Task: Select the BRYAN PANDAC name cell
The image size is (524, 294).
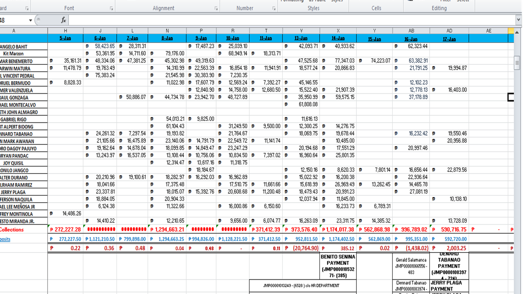Action: (x=24, y=156)
